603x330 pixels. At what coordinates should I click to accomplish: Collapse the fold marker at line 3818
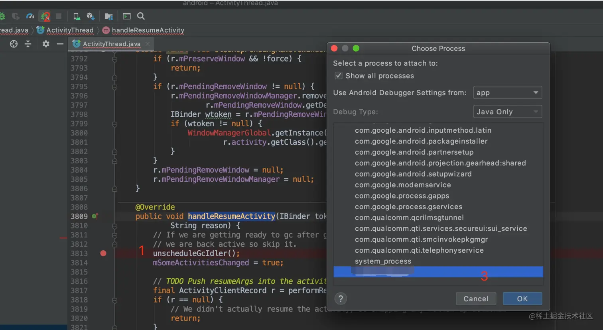[114, 300]
